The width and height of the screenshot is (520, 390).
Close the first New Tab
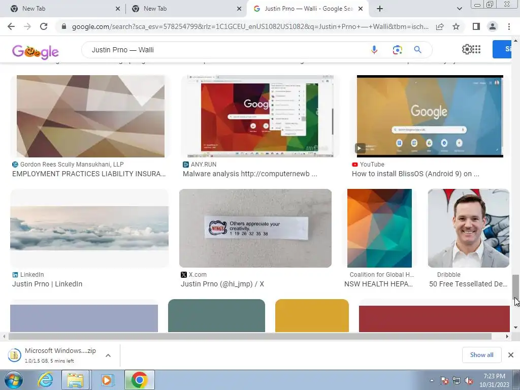coord(118,9)
